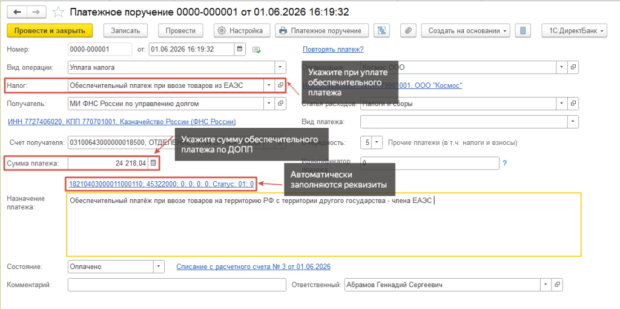Click the Провести и закрыть button

point(50,30)
